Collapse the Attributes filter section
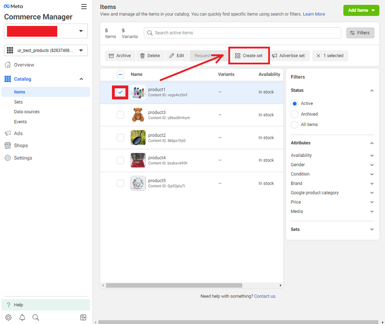Image resolution: width=385 pixels, height=324 pixels. tap(372, 143)
